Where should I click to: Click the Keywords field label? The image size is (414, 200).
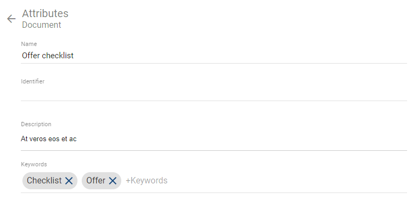tap(34, 164)
